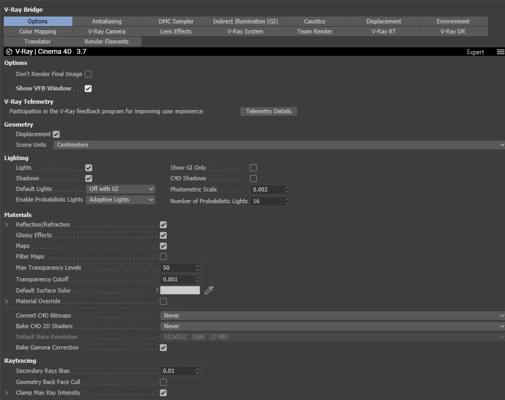This screenshot has width=505, height=400.
Task: Disable the Shadows checkbox
Action: (x=88, y=178)
